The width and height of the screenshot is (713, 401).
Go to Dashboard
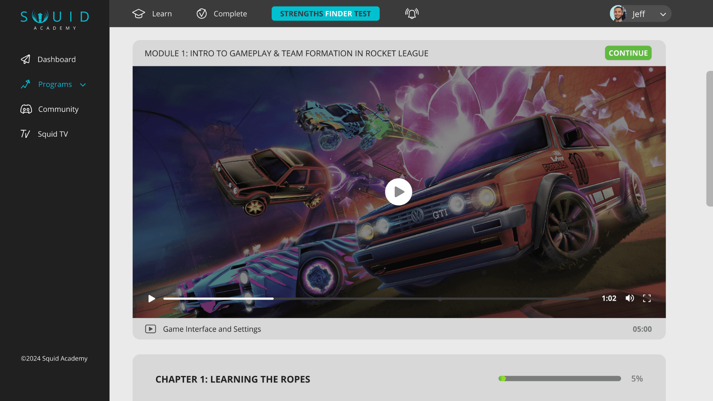tap(56, 59)
